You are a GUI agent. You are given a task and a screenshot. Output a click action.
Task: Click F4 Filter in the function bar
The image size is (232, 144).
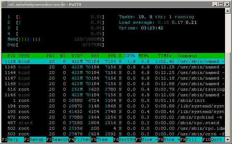point(80,139)
